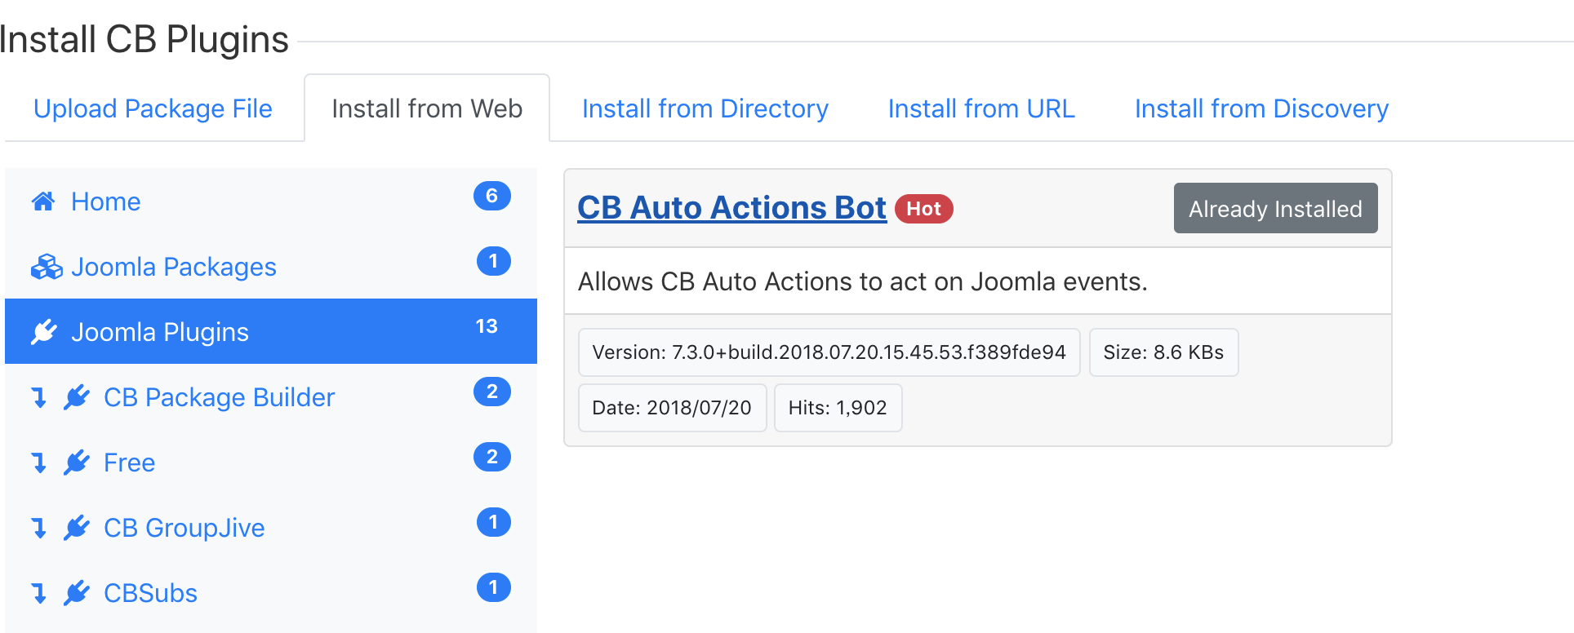Click the sub-level arrow before Free

[x=38, y=463]
